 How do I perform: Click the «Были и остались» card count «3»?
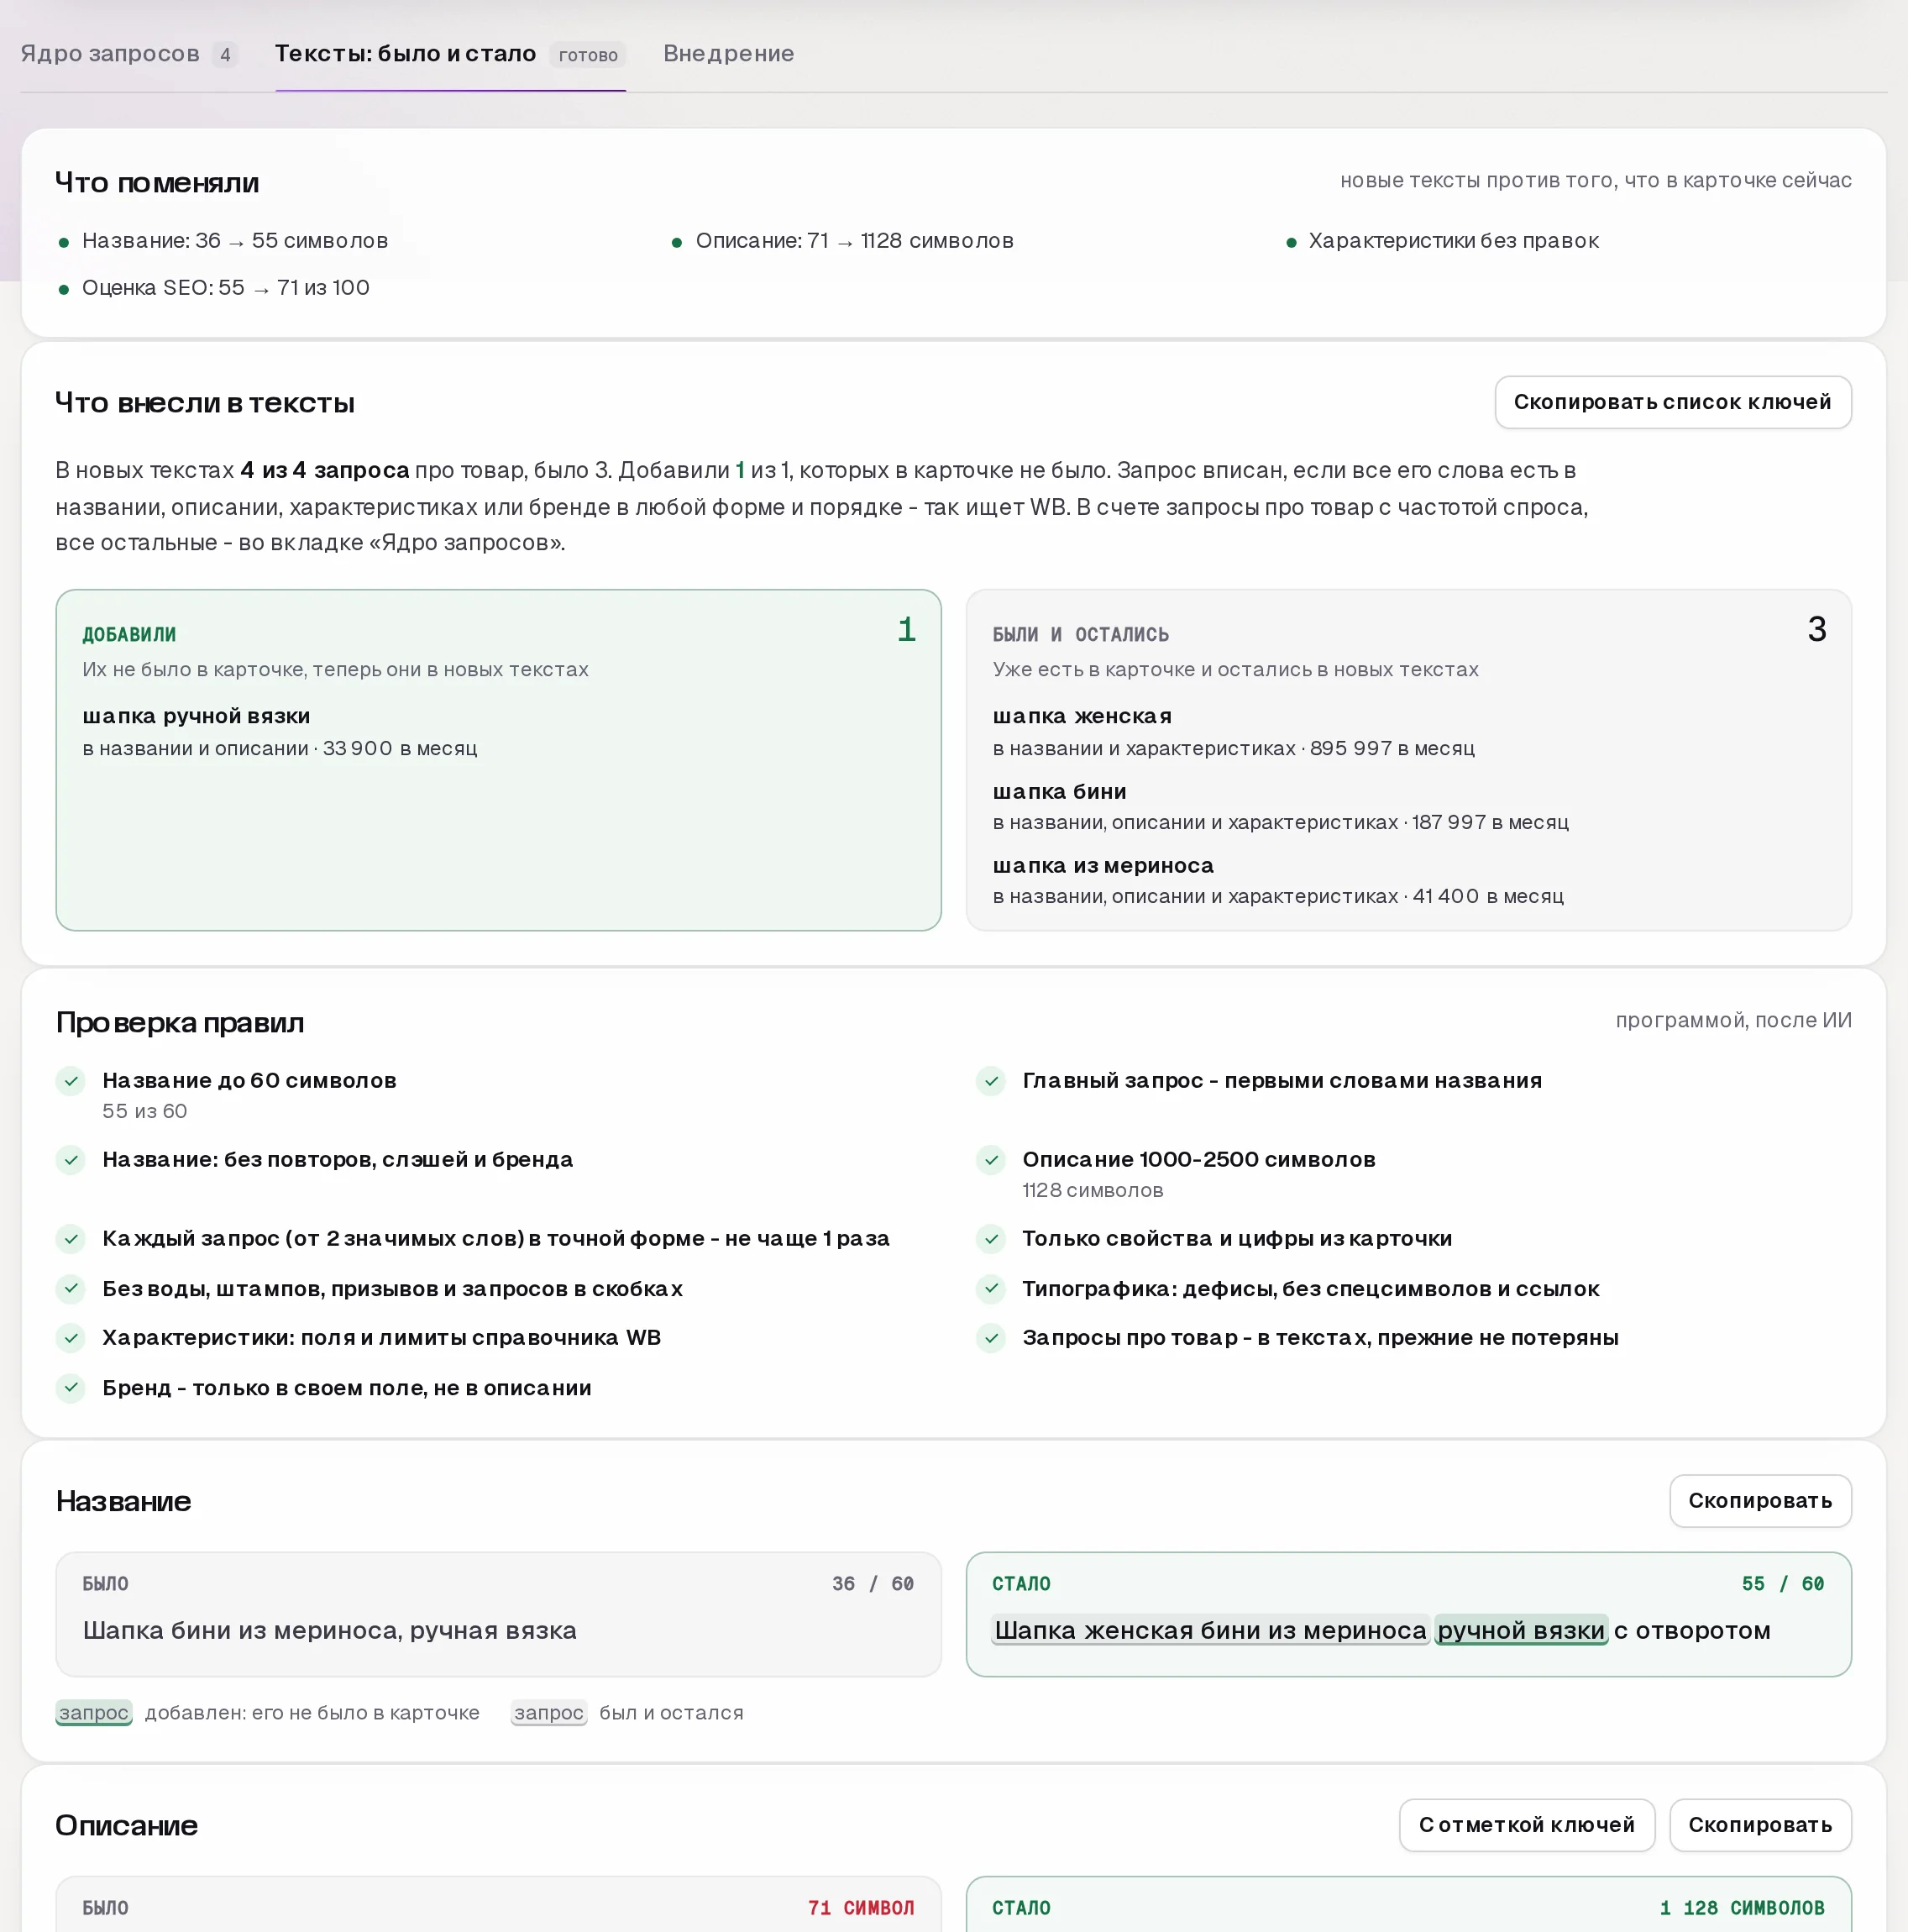[1817, 629]
